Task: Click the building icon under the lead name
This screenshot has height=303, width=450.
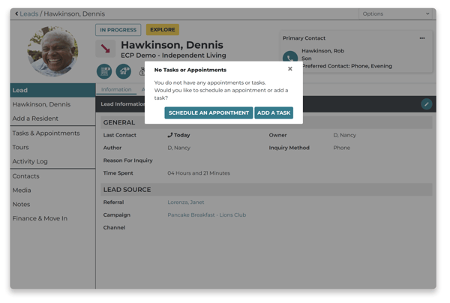Action: coord(104,71)
